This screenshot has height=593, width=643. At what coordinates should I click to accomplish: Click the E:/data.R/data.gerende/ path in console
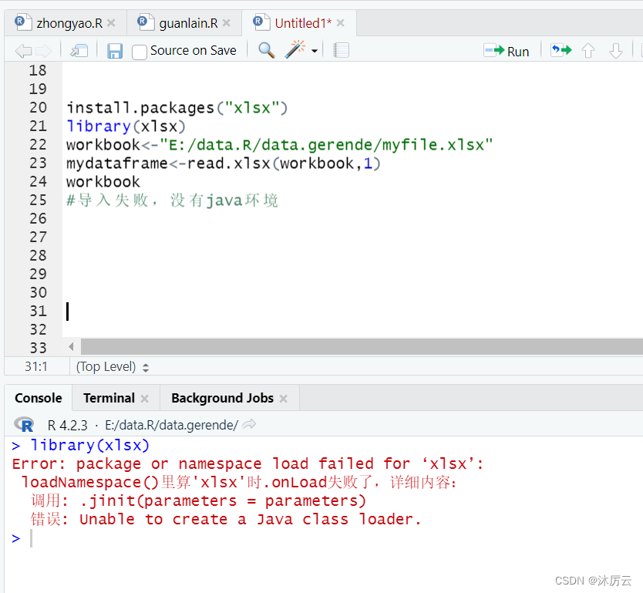(171, 425)
